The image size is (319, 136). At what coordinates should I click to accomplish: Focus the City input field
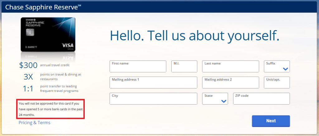[x=153, y=99]
